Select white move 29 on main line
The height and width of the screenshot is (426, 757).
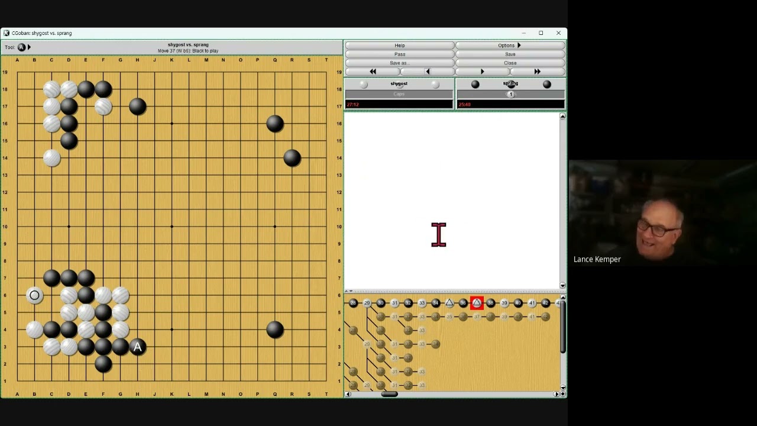tap(367, 303)
